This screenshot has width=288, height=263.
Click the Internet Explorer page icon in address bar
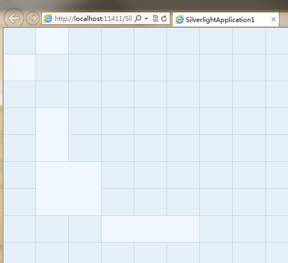48,18
